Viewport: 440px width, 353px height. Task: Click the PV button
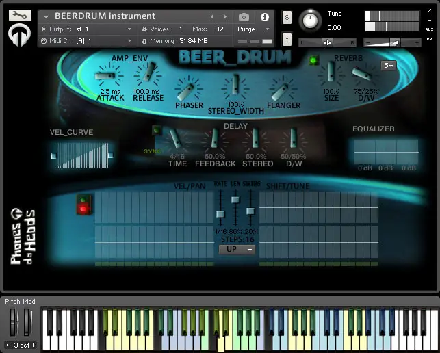(429, 39)
